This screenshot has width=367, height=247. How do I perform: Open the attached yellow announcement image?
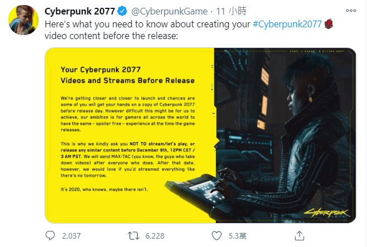200,135
